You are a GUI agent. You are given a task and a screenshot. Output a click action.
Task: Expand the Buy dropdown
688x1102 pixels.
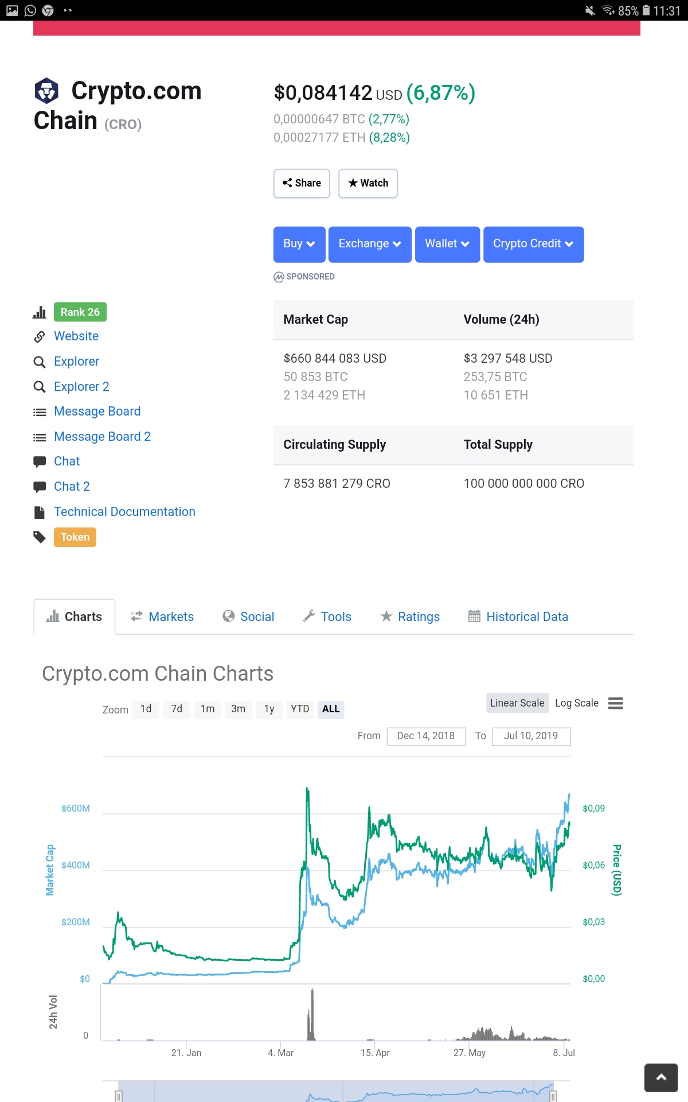click(x=299, y=244)
